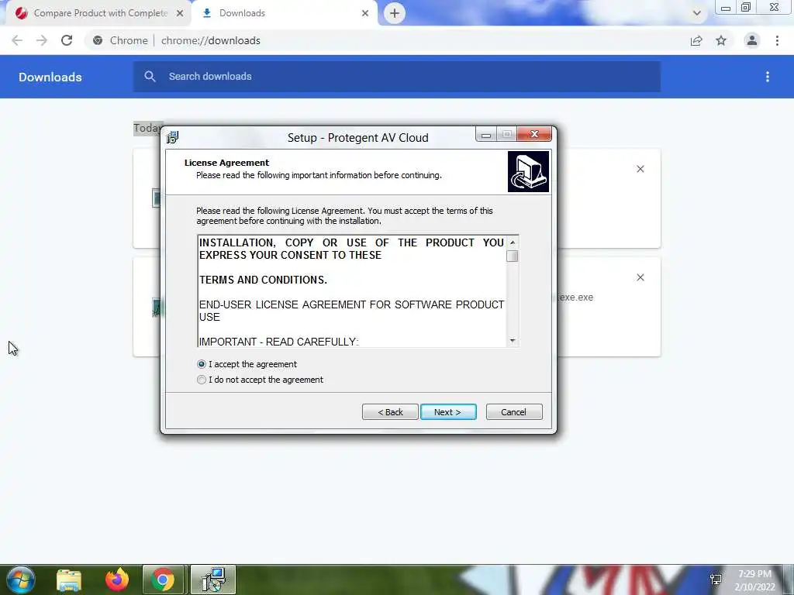Click 'TERMS AND CONDITIONS.' in license text
The width and height of the screenshot is (794, 595).
[x=263, y=280]
